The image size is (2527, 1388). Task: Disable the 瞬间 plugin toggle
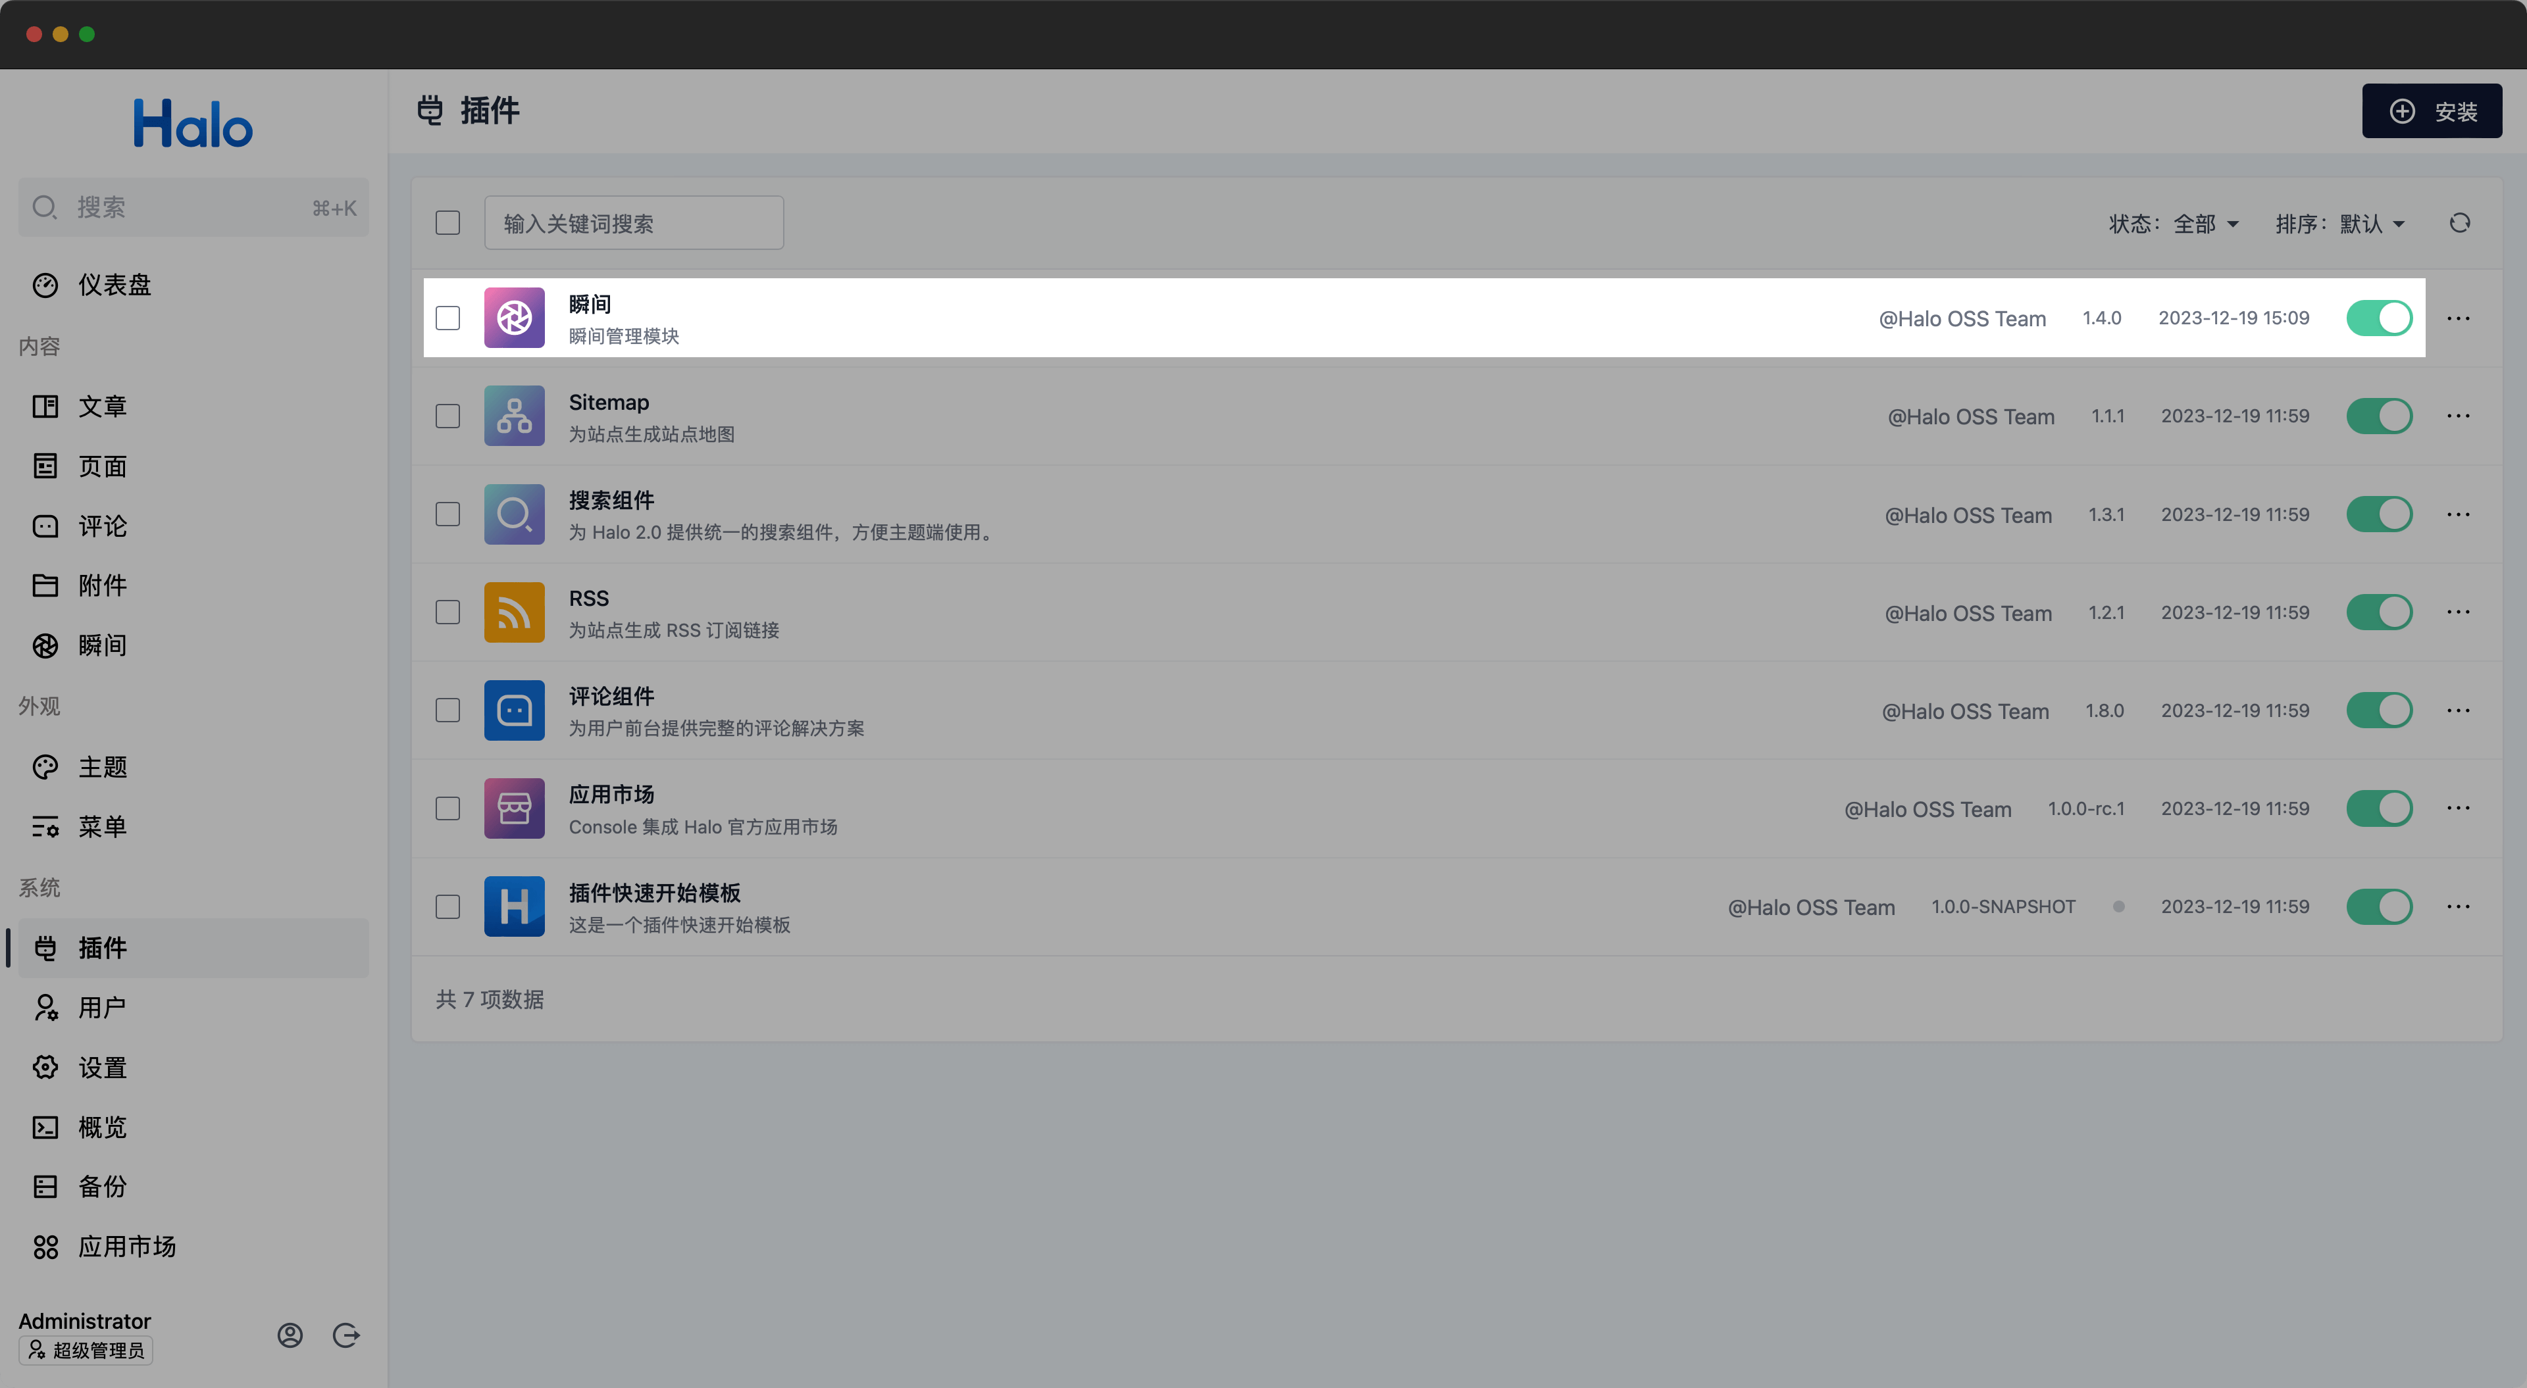(2379, 318)
